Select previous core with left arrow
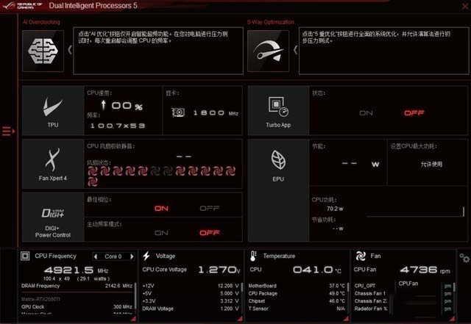Viewport: 471px width, 324px height. pyautogui.click(x=96, y=256)
